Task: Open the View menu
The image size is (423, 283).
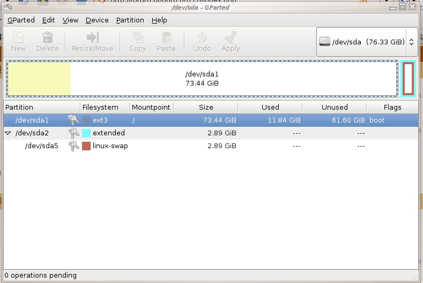Action: pos(70,20)
